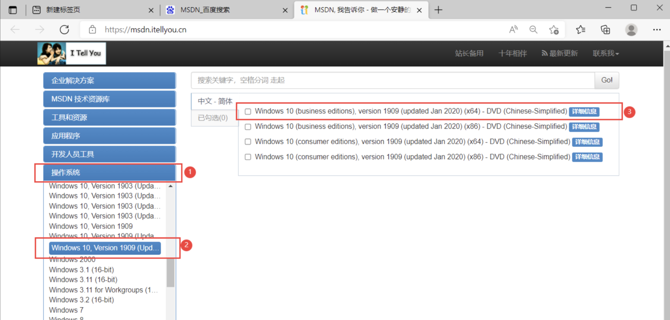Open a new tab with plus icon
670x320 pixels.
click(x=438, y=10)
